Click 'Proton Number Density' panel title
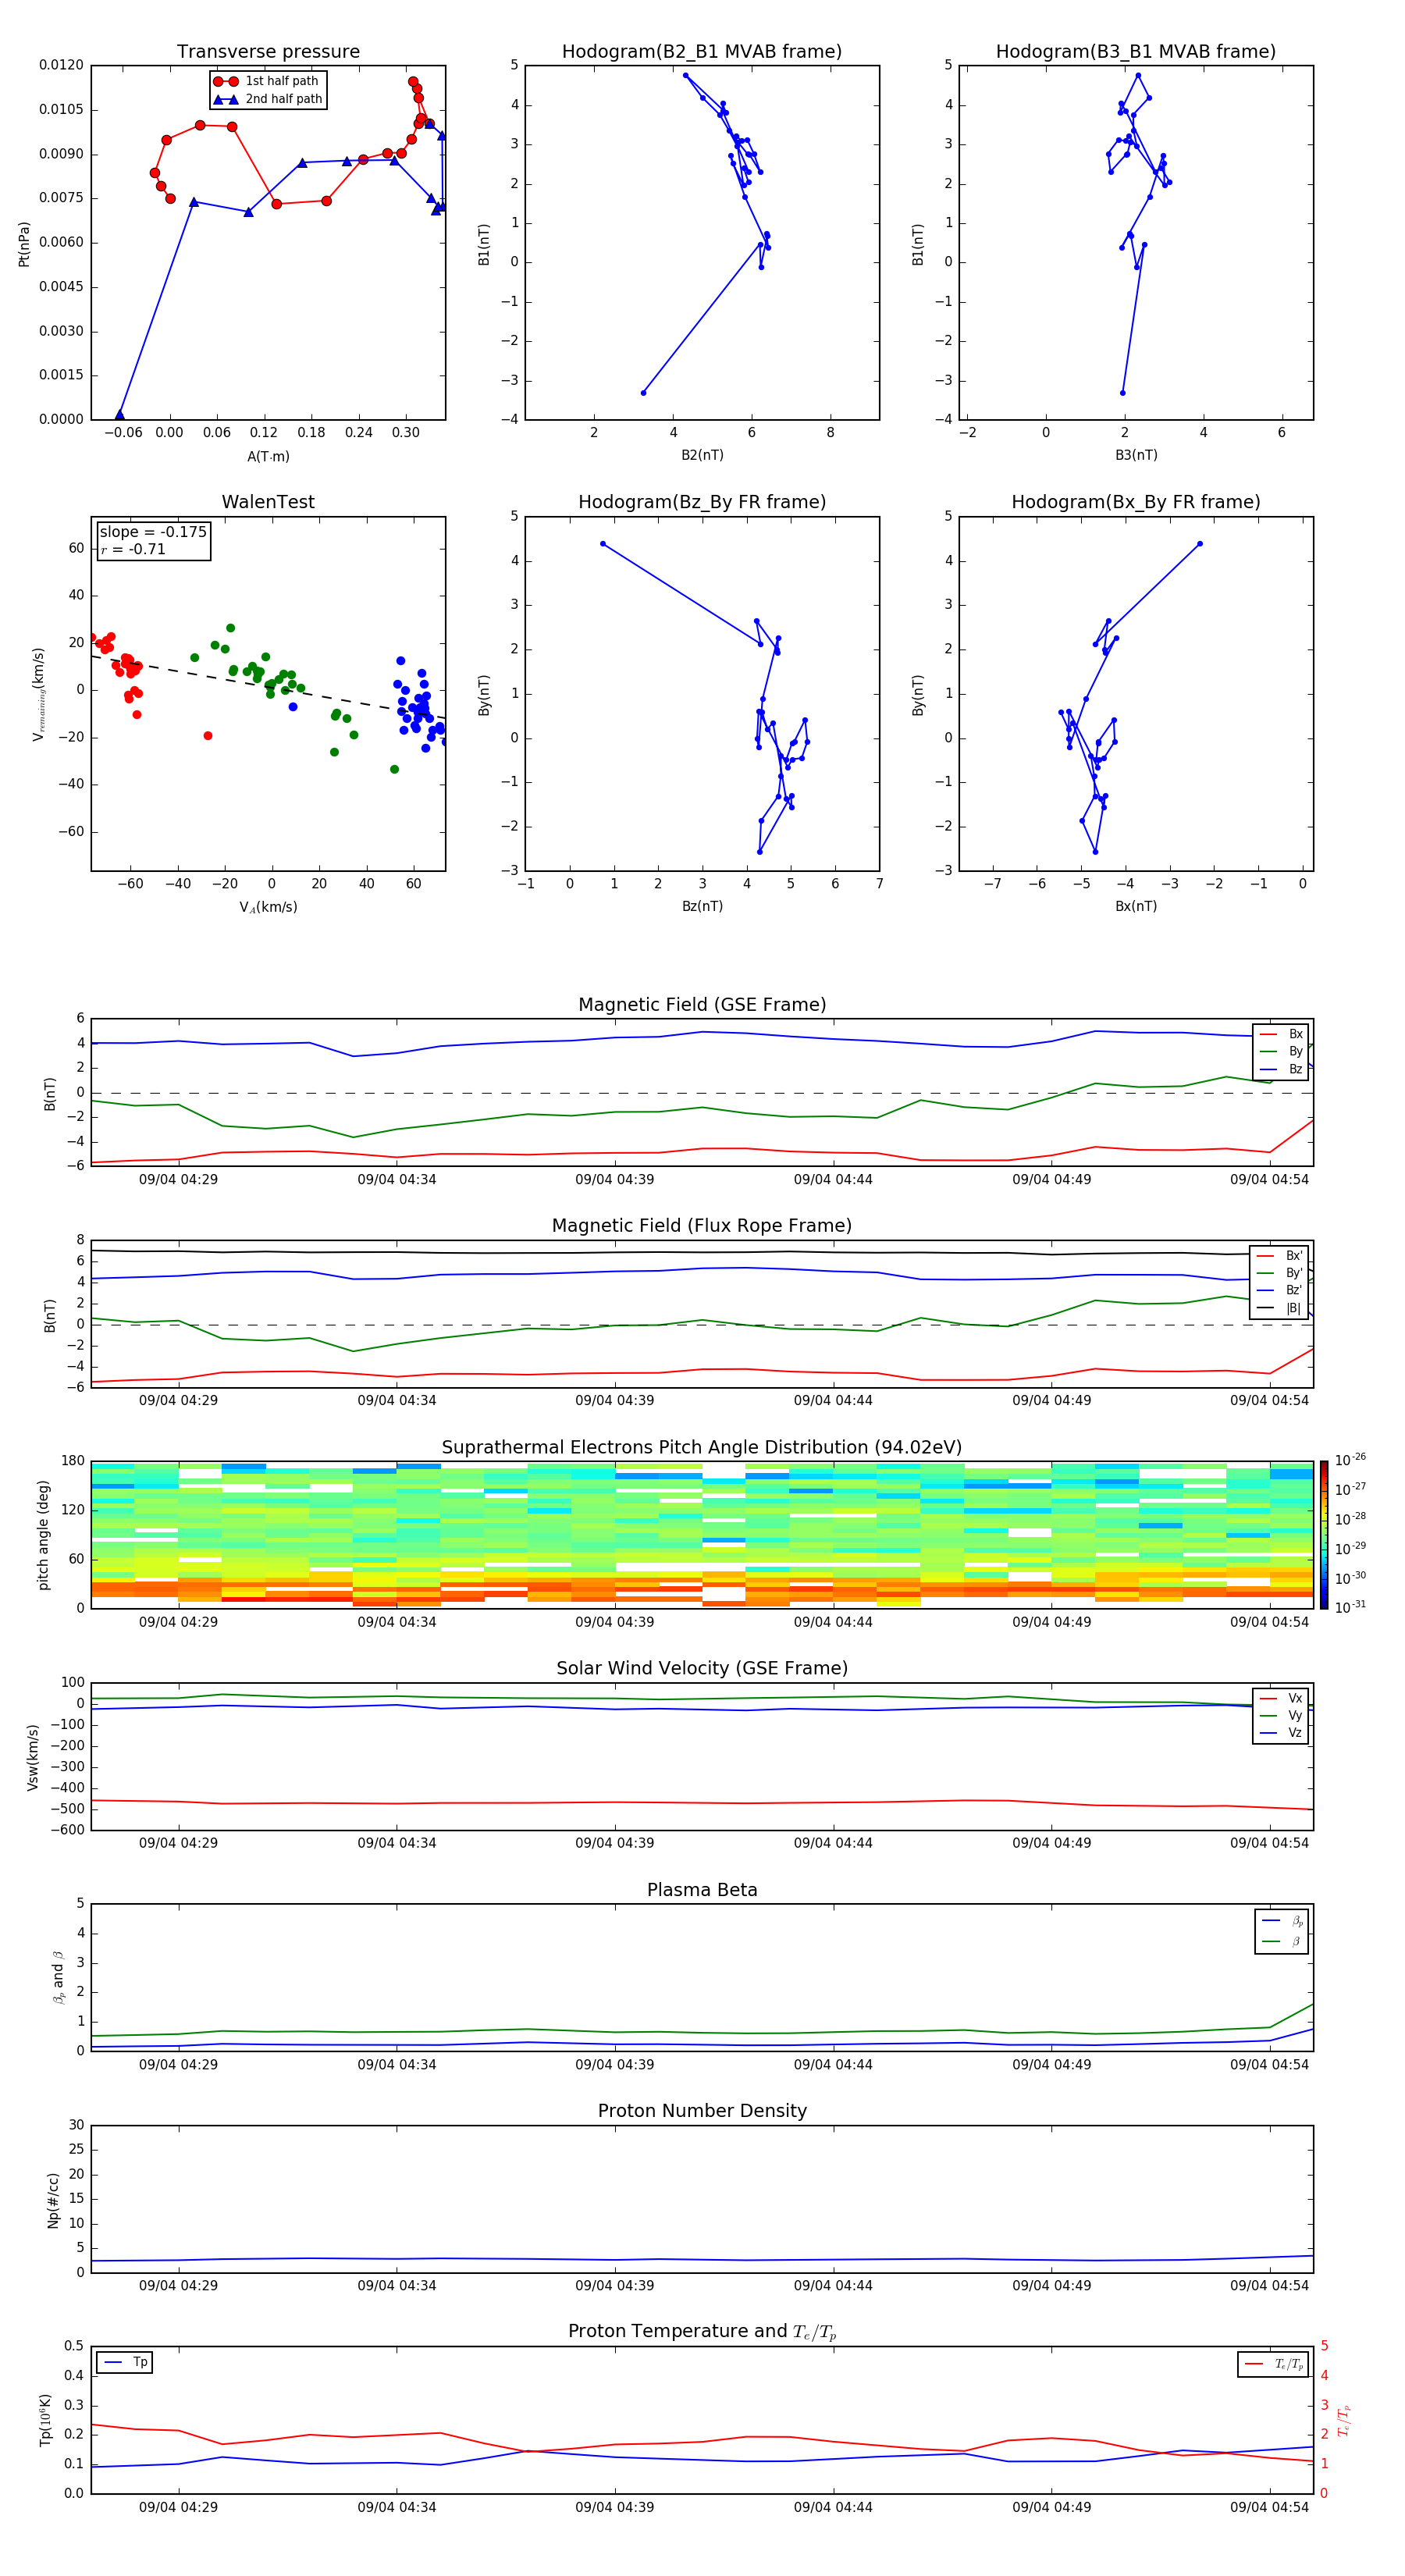 [x=702, y=2111]
